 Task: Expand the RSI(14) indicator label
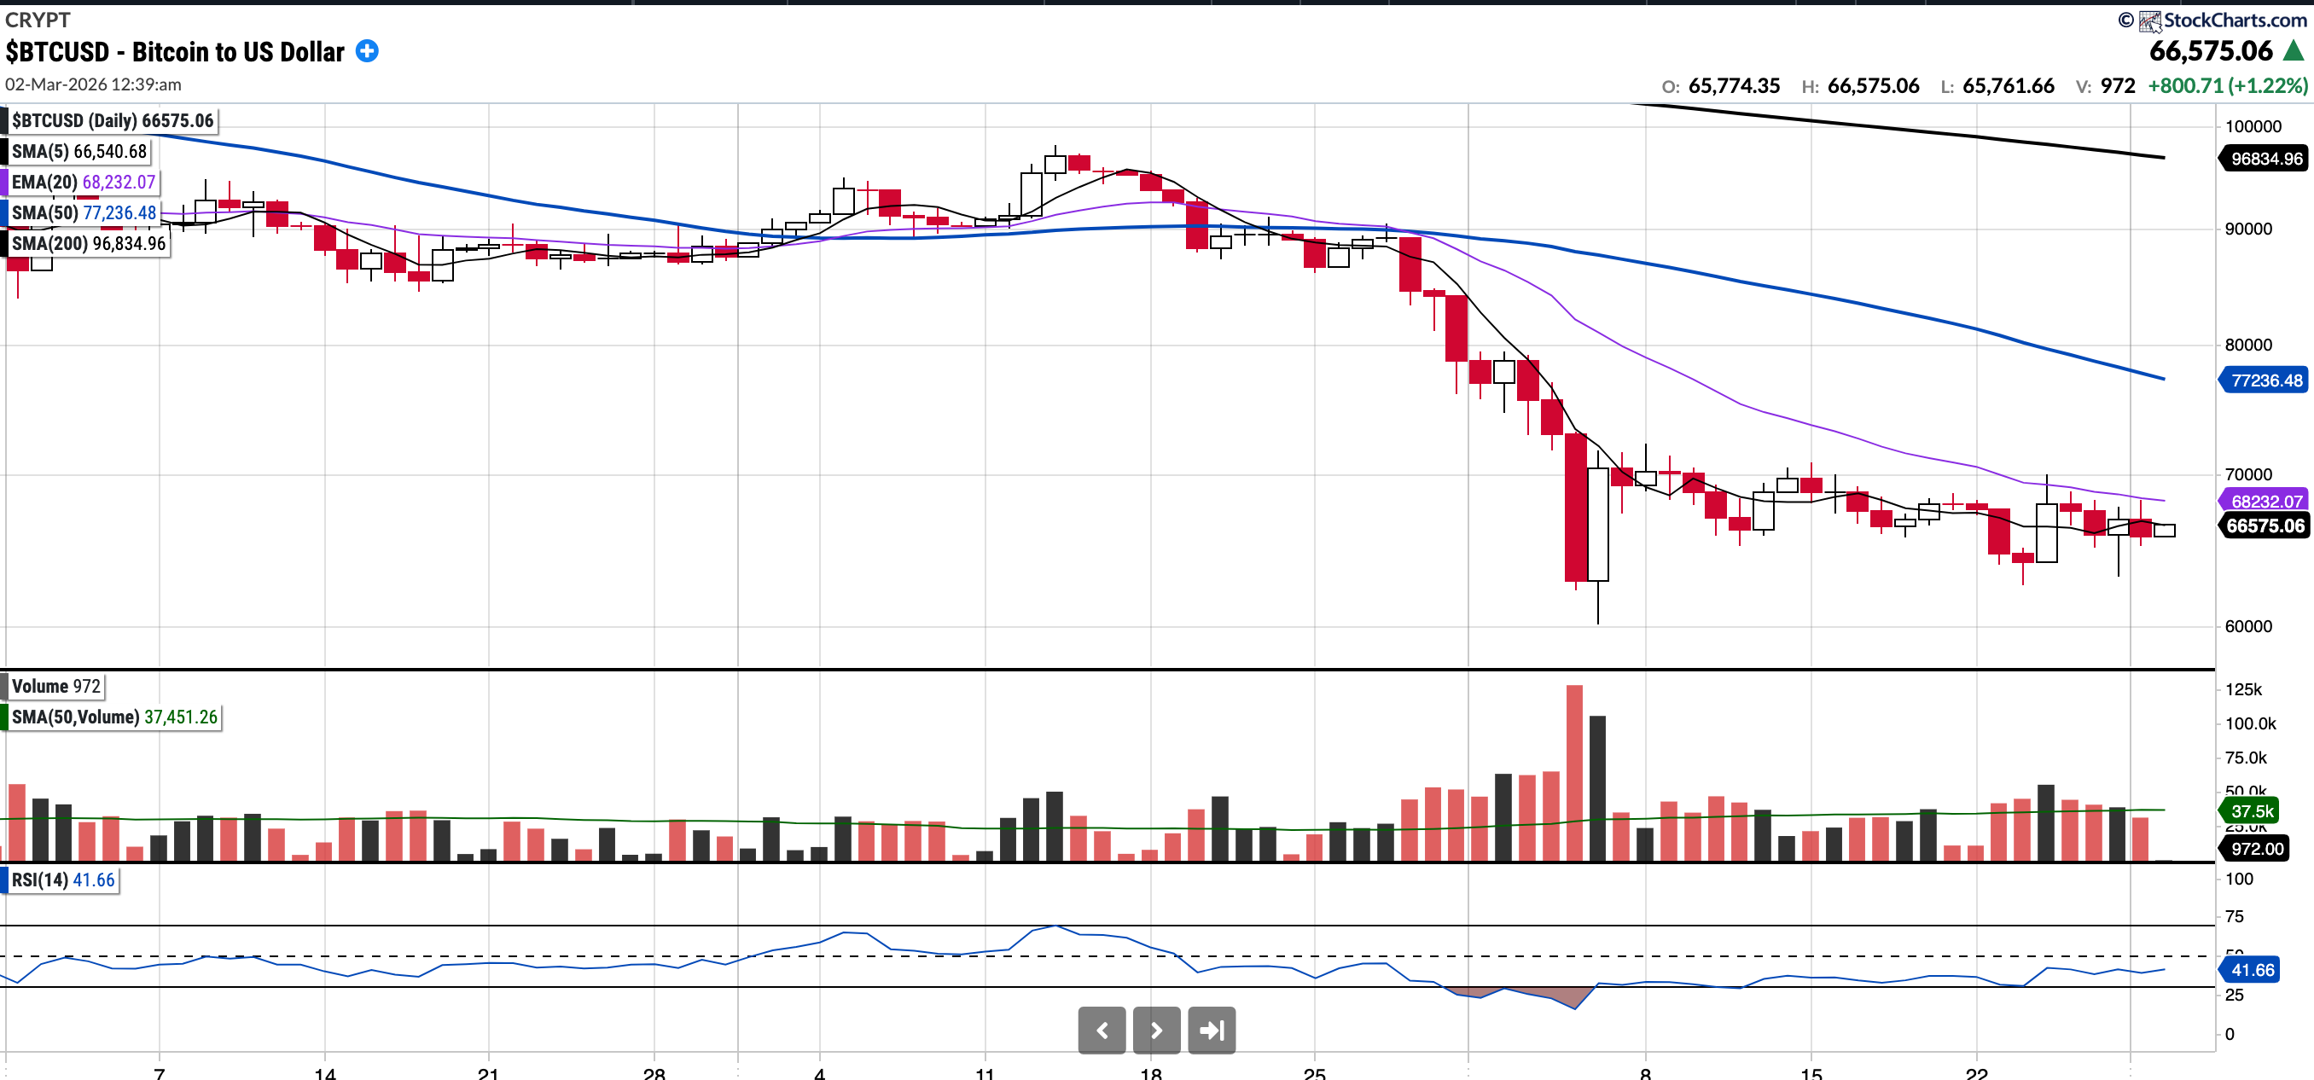click(62, 880)
